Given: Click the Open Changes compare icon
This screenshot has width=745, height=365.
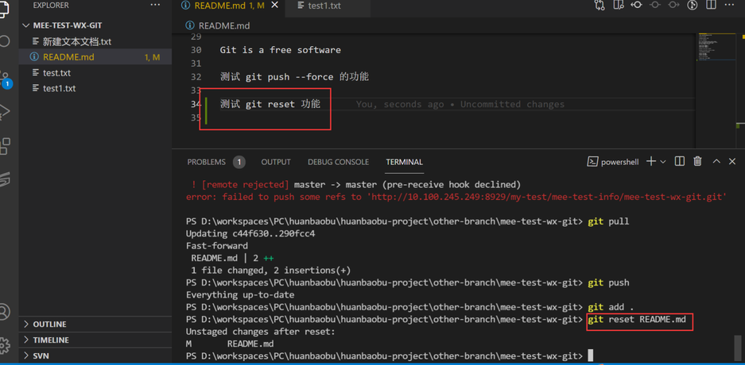Looking at the screenshot, I should point(599,6).
